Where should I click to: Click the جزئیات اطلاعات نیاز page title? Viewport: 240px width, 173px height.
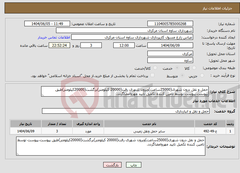coord(217,8)
